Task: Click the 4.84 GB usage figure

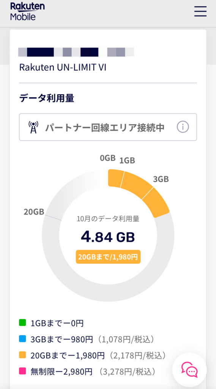Action: (108, 237)
